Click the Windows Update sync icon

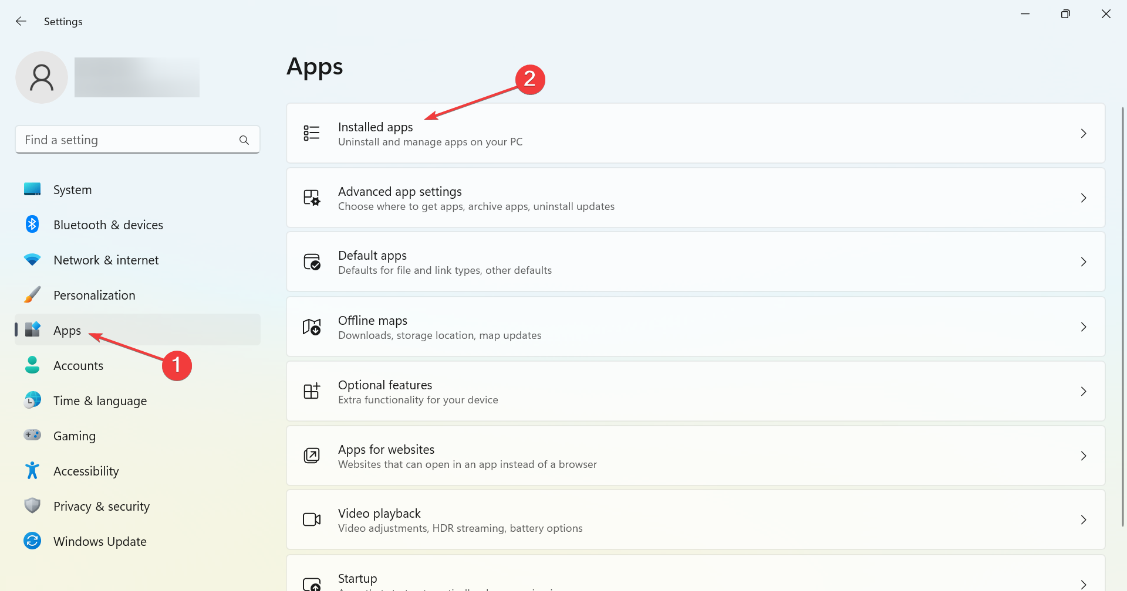click(32, 541)
